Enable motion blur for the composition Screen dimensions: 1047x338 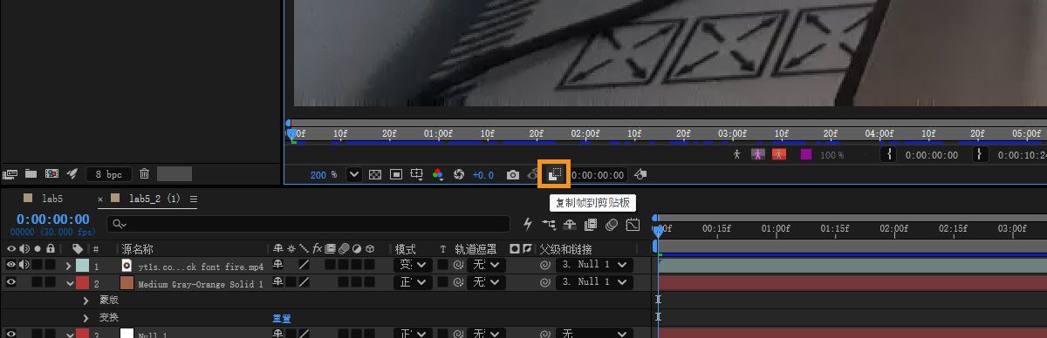612,225
